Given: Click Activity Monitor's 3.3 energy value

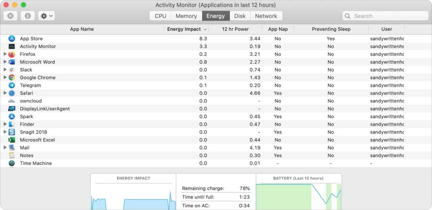Looking at the screenshot, I should (203, 46).
